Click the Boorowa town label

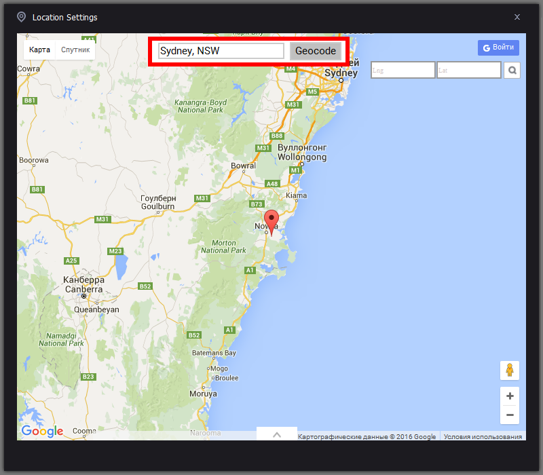tap(33, 160)
